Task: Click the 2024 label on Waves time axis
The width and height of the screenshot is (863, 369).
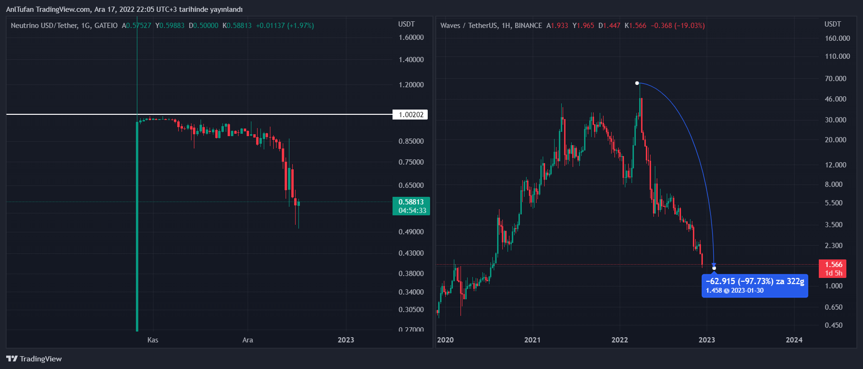Action: 794,340
